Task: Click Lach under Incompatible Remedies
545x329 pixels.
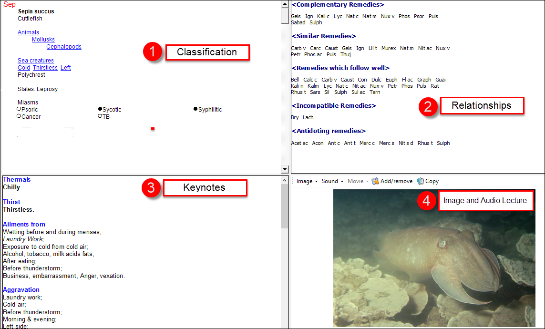Action: click(x=308, y=117)
